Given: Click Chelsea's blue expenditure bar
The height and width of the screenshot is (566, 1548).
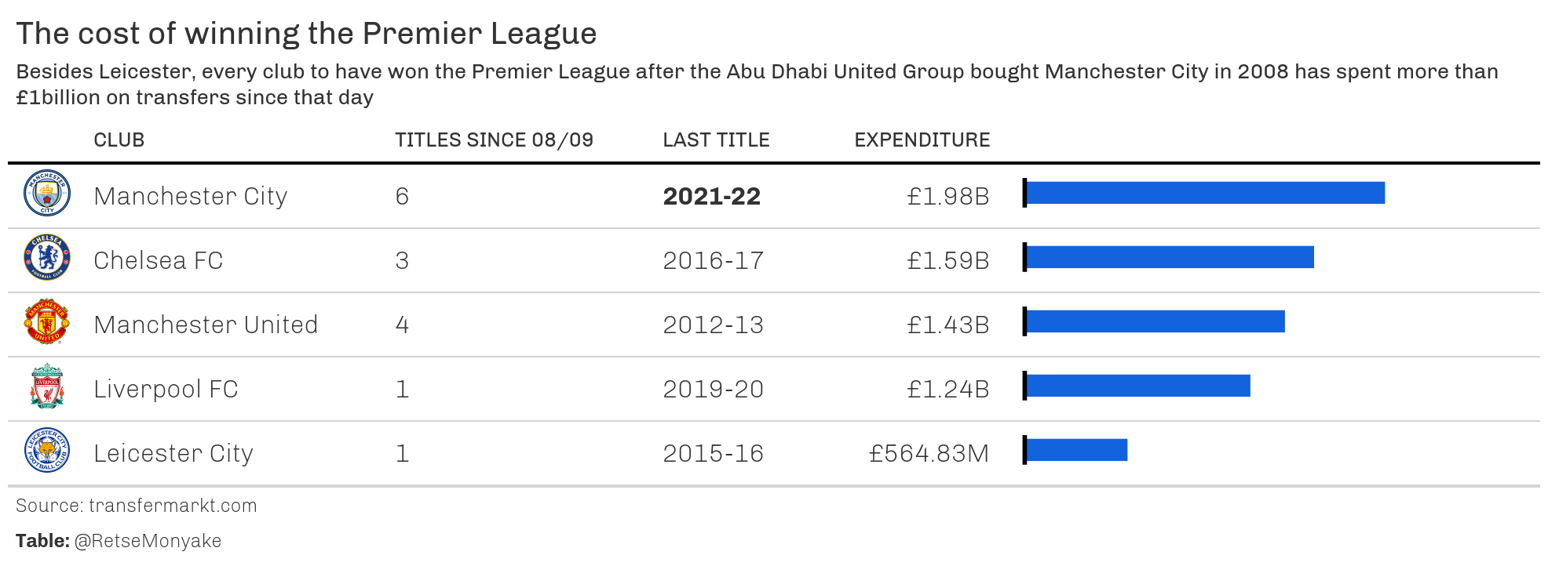Looking at the screenshot, I should point(1170,257).
